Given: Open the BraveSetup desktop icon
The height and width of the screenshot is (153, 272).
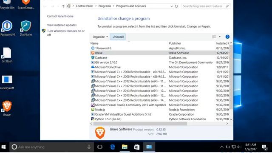Looking at the screenshot, I should (26, 5).
